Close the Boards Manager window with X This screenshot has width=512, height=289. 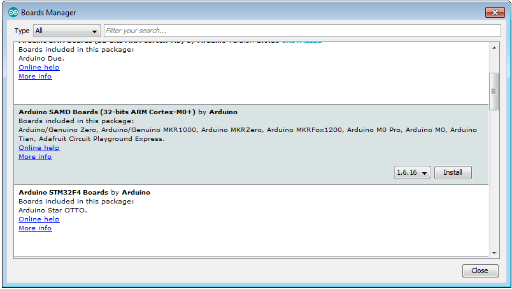click(495, 12)
